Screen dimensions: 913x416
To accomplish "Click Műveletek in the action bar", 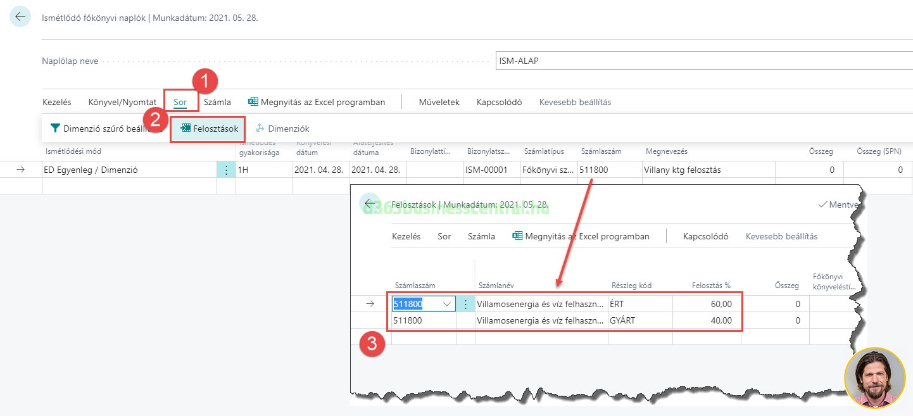I will pyautogui.click(x=439, y=102).
